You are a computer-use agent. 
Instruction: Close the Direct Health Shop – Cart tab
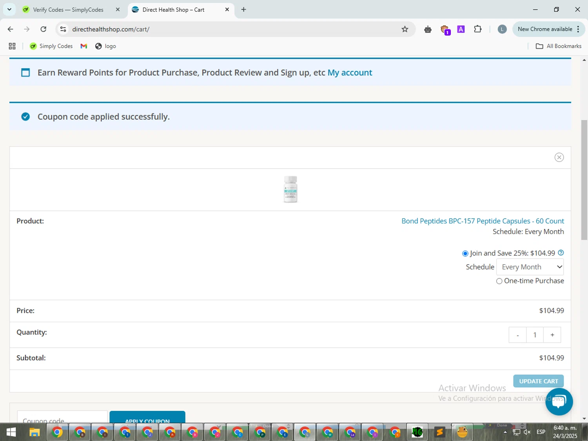coord(227,10)
